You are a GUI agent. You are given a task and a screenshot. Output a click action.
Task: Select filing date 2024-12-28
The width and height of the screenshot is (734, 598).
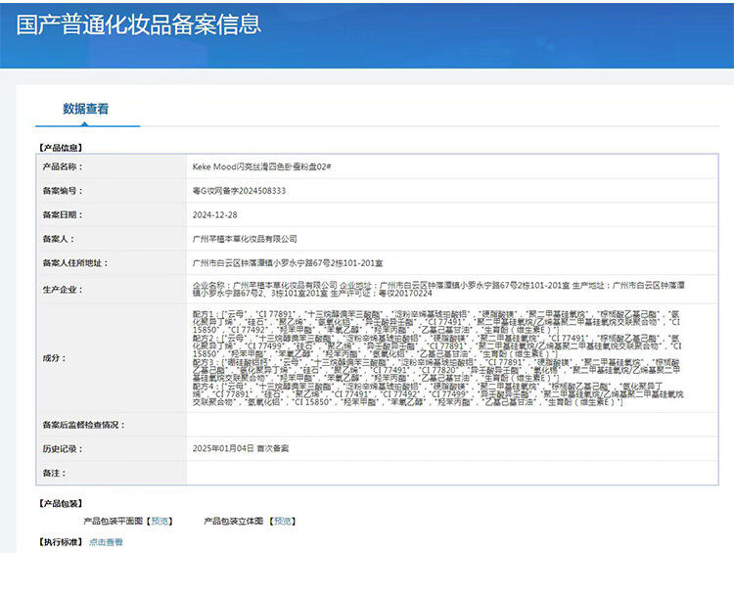pos(215,215)
